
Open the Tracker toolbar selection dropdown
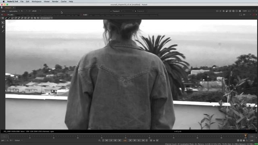pyautogui.click(x=46, y=18)
